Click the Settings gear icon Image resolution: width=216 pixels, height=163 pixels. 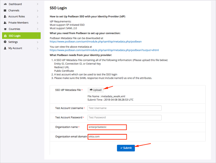pos(5,42)
